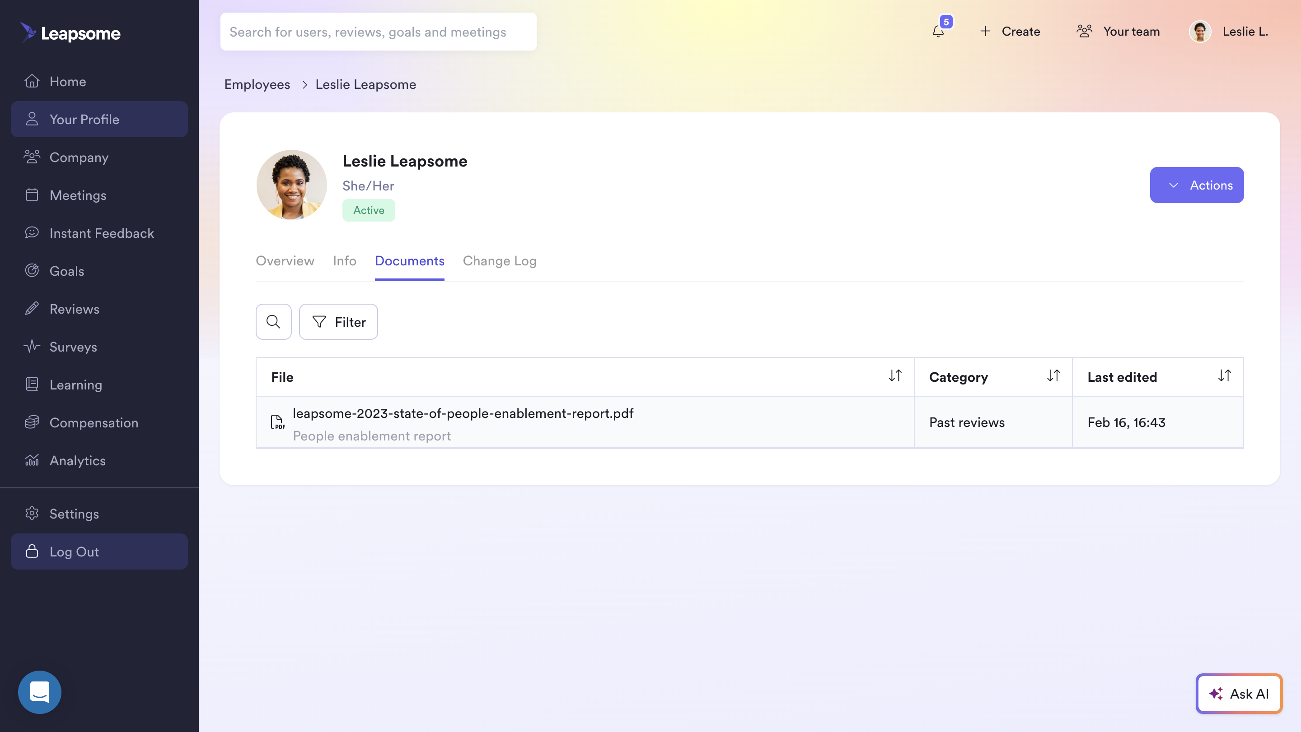The width and height of the screenshot is (1301, 732).
Task: Open Goals in sidebar
Action: coord(99,271)
